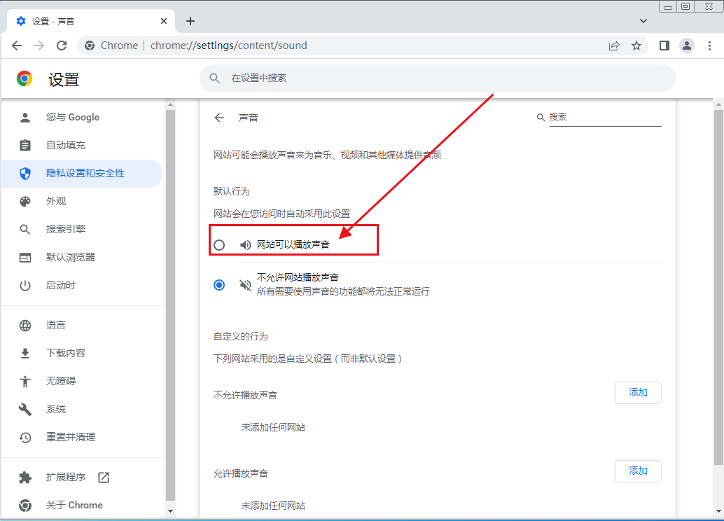
Task: Open 下载内容 settings section
Action: [83, 354]
